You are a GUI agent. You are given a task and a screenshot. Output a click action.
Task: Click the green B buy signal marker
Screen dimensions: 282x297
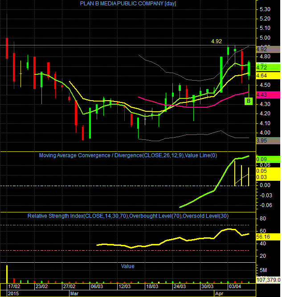[249, 101]
